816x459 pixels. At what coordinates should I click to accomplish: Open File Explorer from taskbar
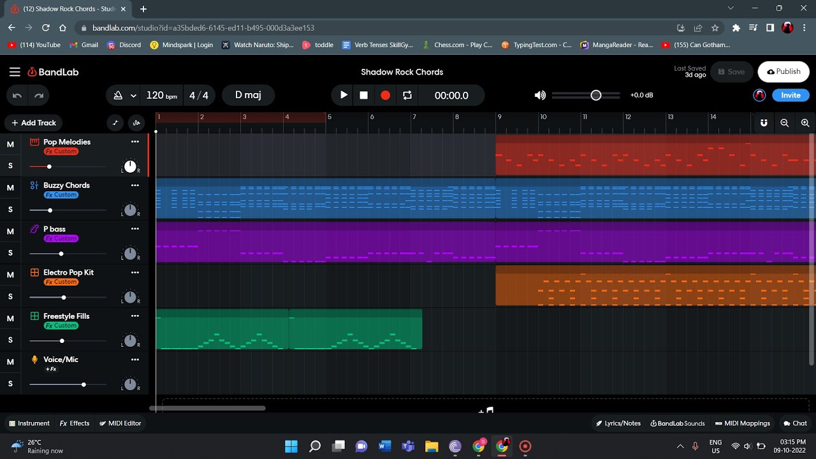(x=432, y=446)
